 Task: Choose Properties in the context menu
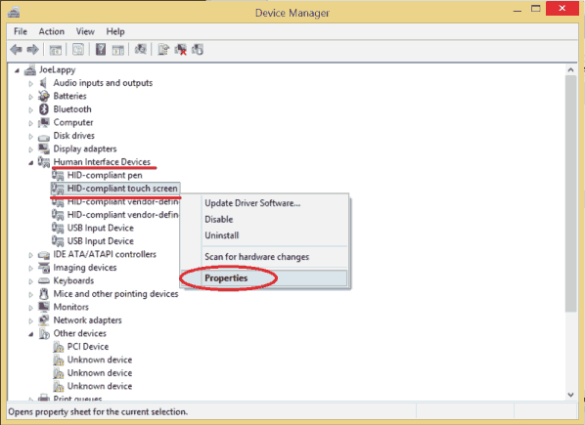pos(264,277)
